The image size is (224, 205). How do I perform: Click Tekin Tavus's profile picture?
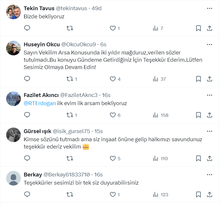tap(13, 12)
